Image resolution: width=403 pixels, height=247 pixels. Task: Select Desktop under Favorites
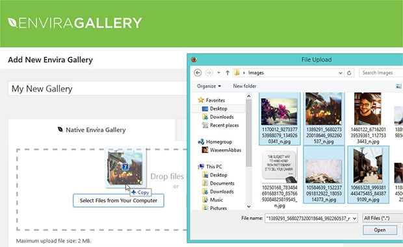214,109
